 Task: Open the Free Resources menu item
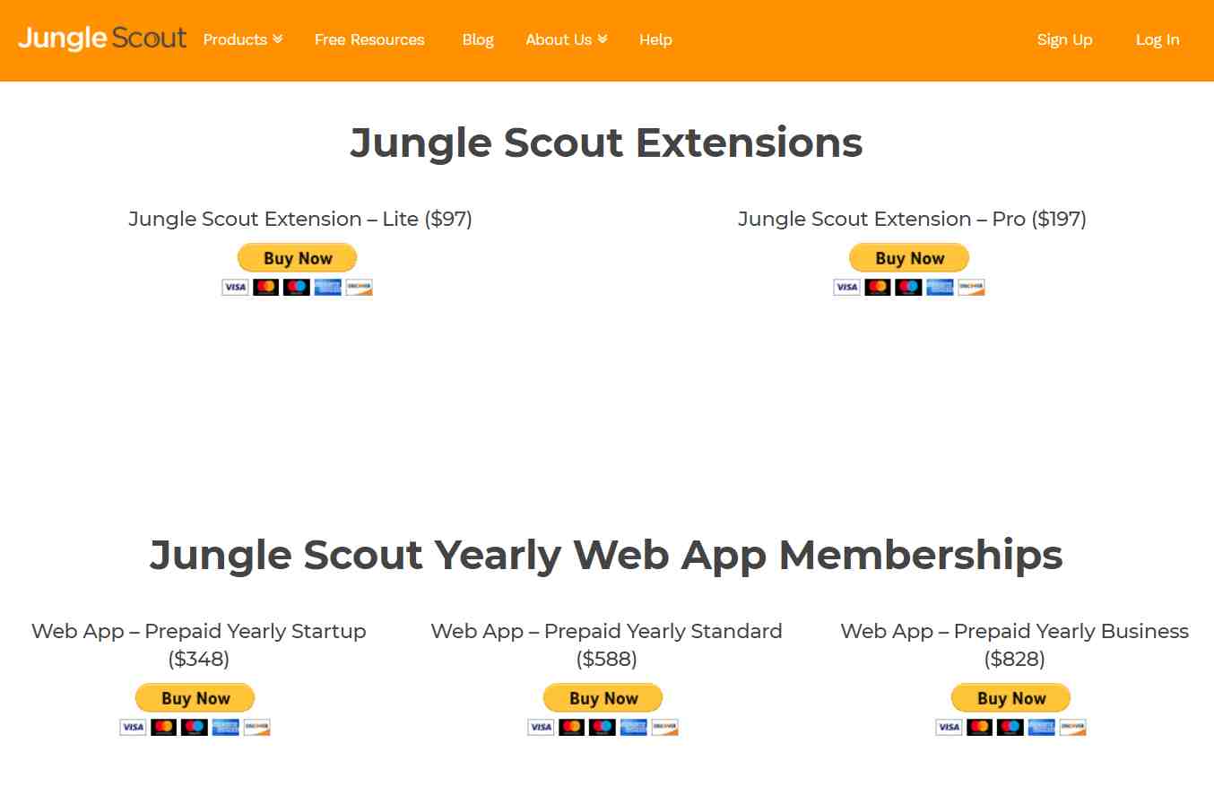tap(369, 39)
